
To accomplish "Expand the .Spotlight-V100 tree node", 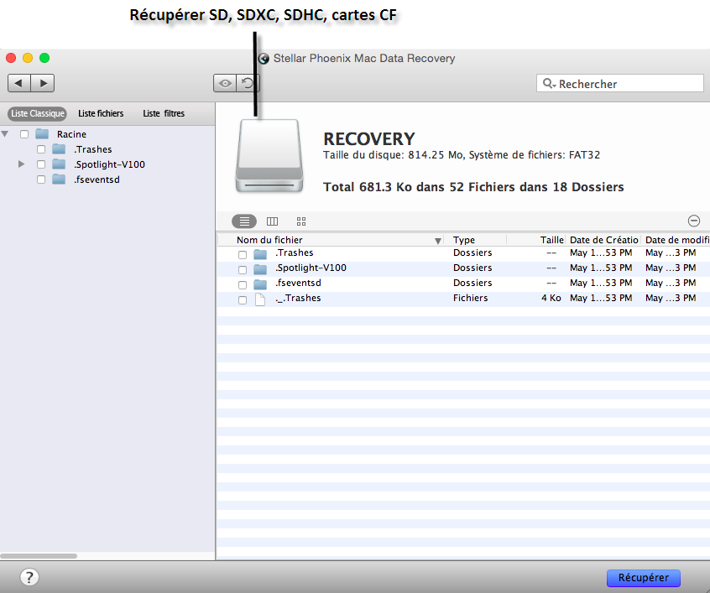I will click(x=21, y=164).
